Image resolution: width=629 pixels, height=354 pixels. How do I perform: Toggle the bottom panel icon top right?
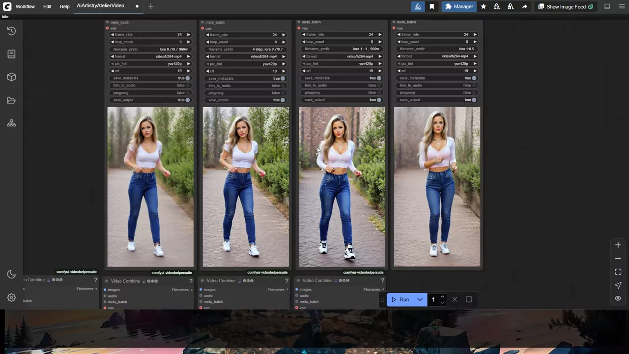pyautogui.click(x=607, y=6)
